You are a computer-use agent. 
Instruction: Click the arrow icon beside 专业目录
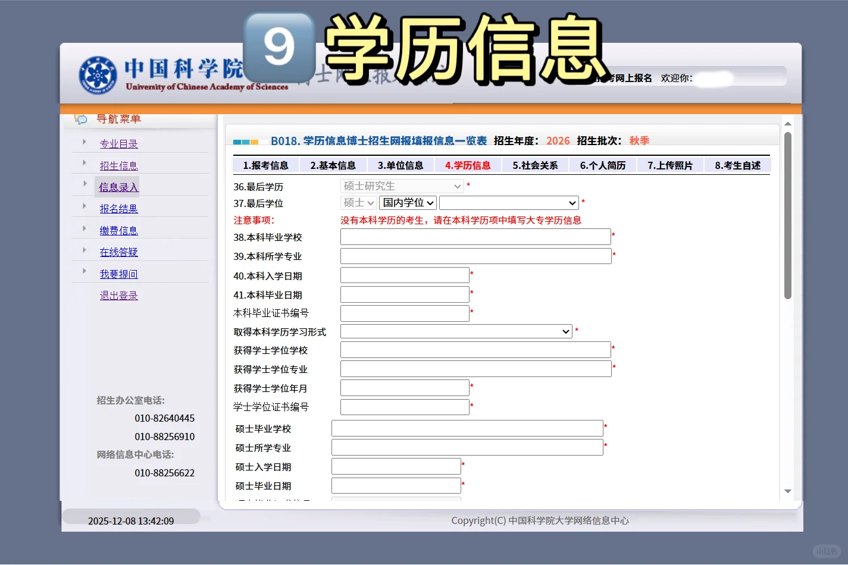pyautogui.click(x=84, y=142)
